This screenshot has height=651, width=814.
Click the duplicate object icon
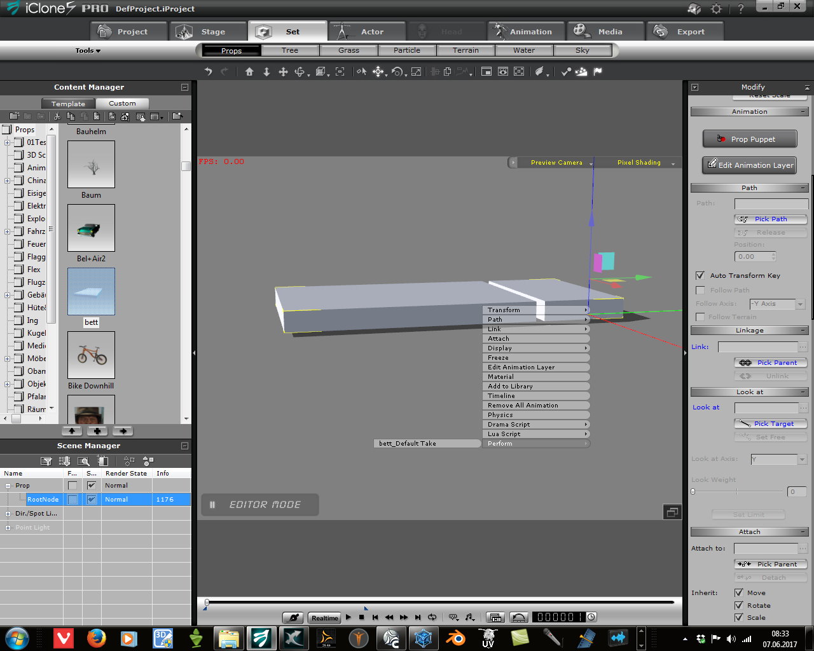[x=448, y=72]
